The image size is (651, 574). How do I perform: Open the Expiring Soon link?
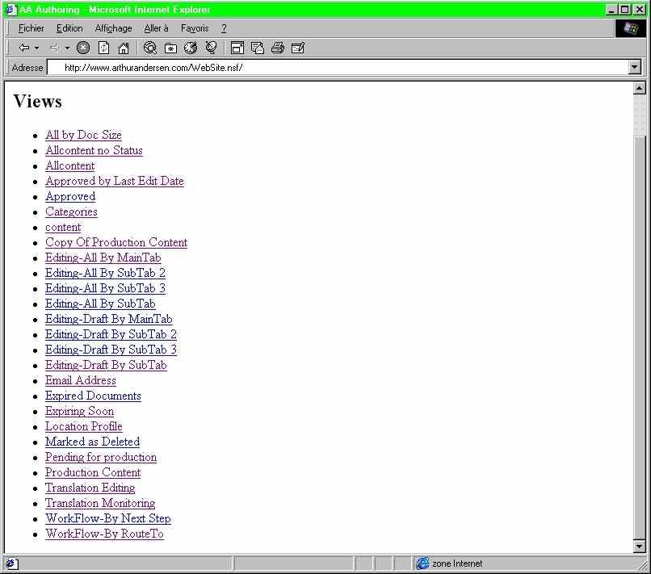pyautogui.click(x=79, y=411)
